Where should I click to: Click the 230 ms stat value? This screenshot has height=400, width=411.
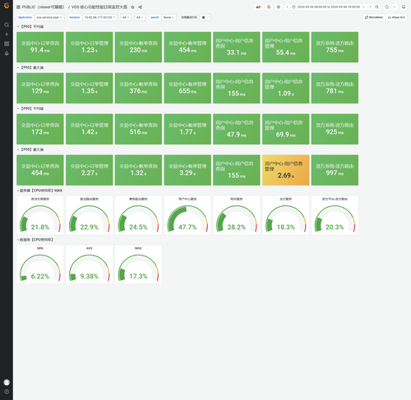(138, 50)
